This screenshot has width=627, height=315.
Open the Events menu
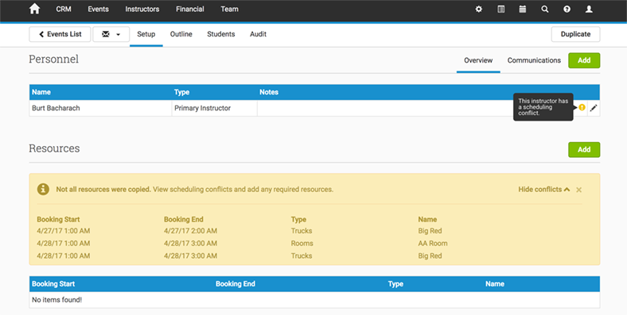pos(99,9)
